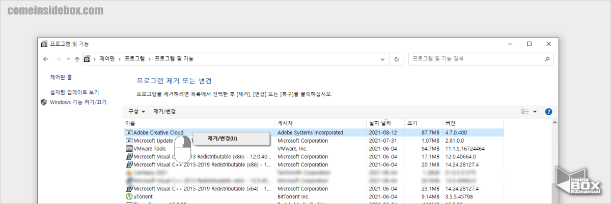Sort by the 설치 날짜 column header
This screenshot has height=204, width=611.
[x=385, y=123]
